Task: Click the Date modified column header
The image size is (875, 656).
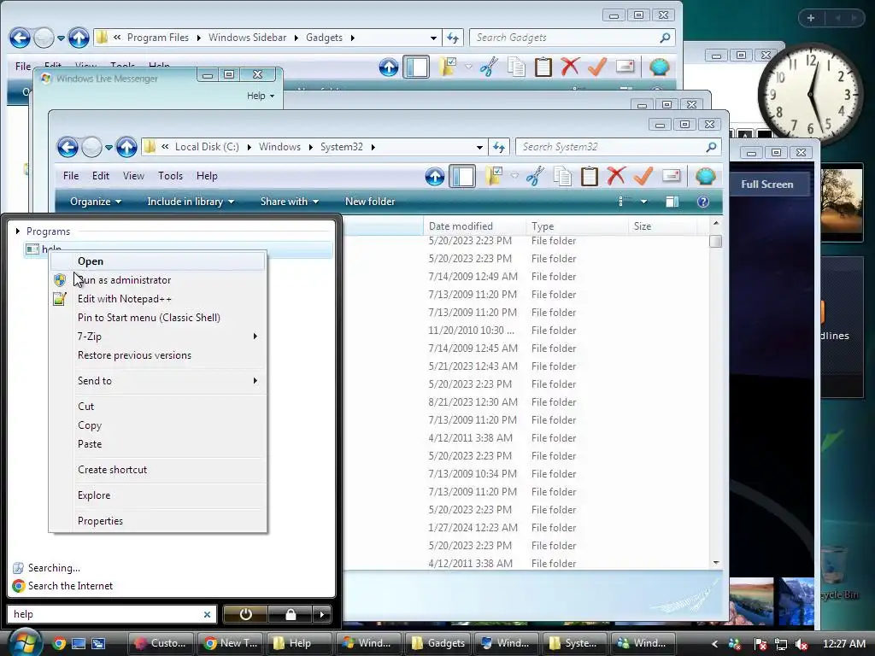Action: tap(474, 225)
